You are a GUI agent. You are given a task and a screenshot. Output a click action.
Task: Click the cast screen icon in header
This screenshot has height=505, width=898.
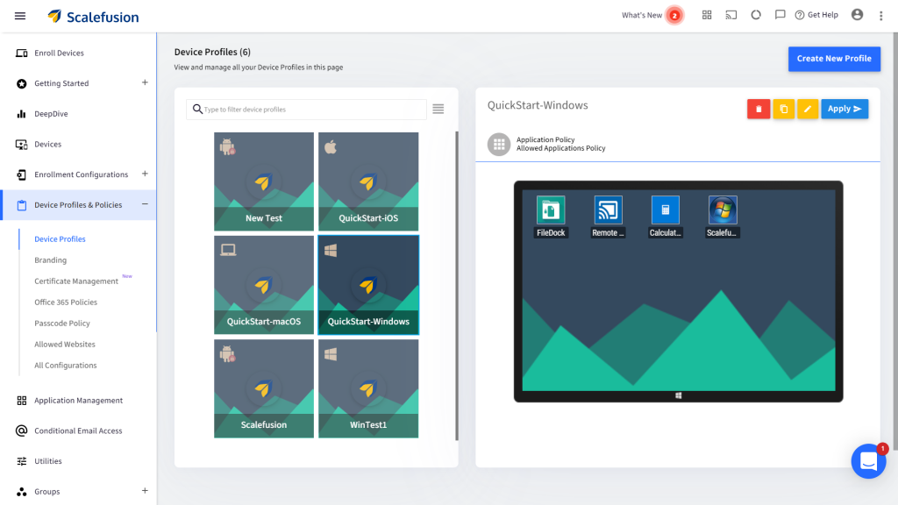pos(731,16)
